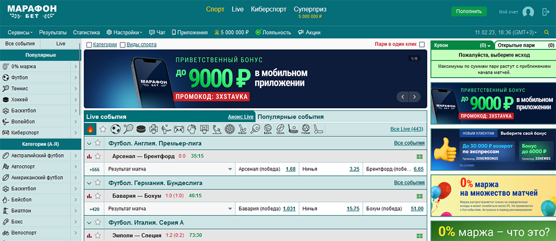Filter live events by the football ball icon
556x241 pixels.
[116, 129]
